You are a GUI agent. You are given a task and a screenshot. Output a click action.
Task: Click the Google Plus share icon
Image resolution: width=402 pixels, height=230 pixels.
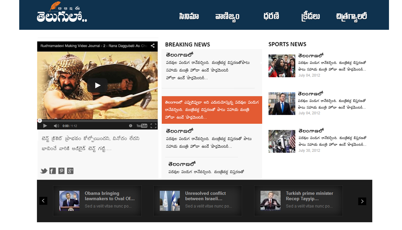coord(70,171)
